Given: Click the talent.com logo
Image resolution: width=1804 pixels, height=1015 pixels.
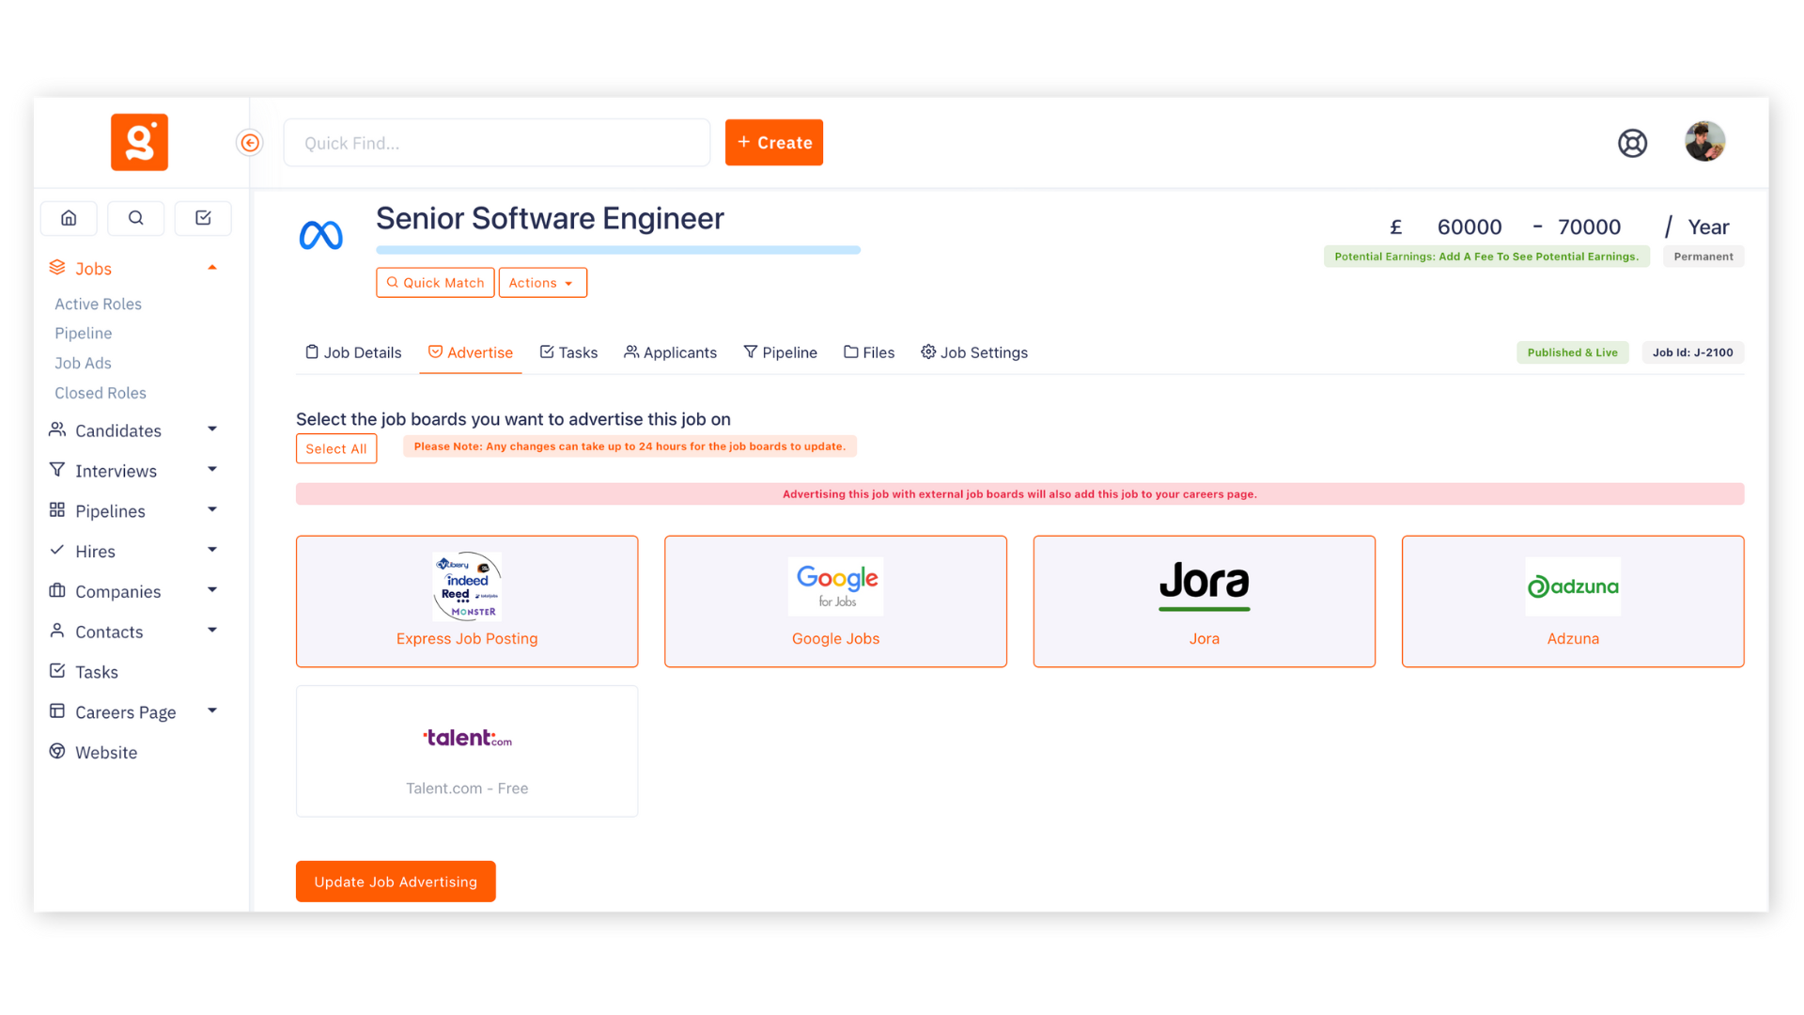Looking at the screenshot, I should point(467,738).
